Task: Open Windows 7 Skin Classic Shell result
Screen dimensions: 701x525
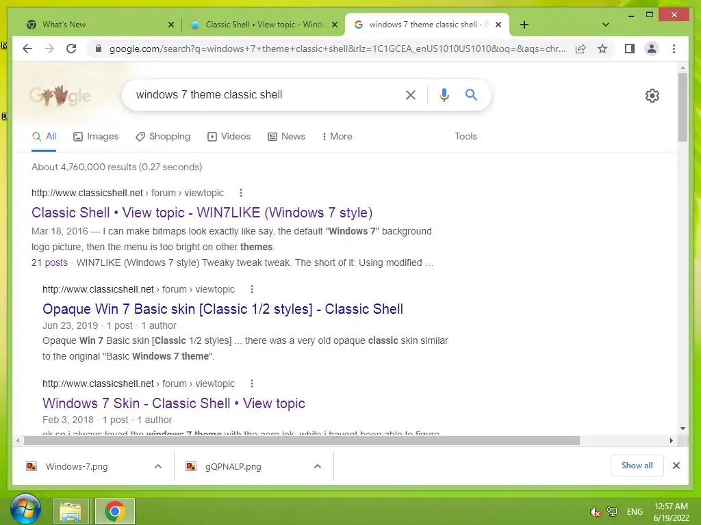Action: pos(173,403)
